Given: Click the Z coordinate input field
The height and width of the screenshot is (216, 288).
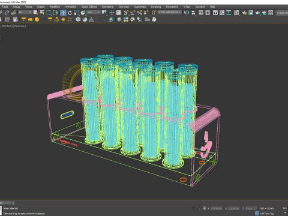Looking at the screenshot, I should click(251, 208).
